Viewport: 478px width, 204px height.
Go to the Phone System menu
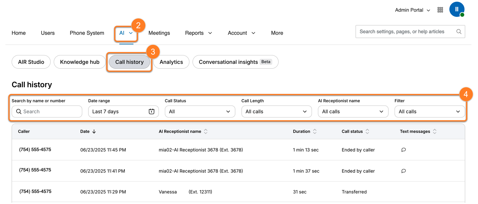pos(87,33)
